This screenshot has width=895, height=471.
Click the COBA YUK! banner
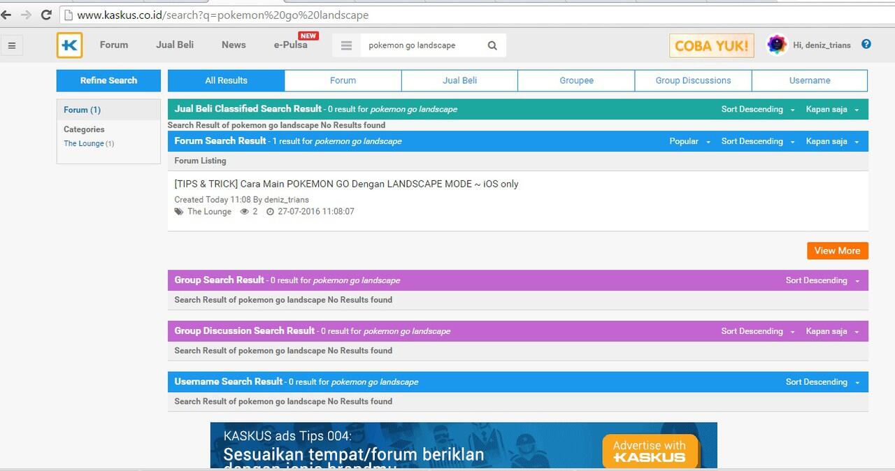[x=711, y=45]
